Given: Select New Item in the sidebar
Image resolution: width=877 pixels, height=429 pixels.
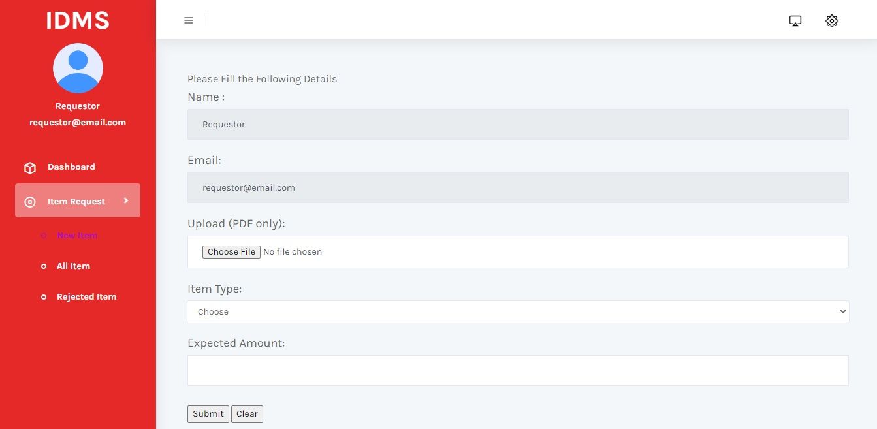Looking at the screenshot, I should (x=77, y=236).
